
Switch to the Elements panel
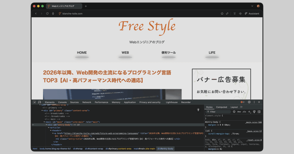click(50, 102)
